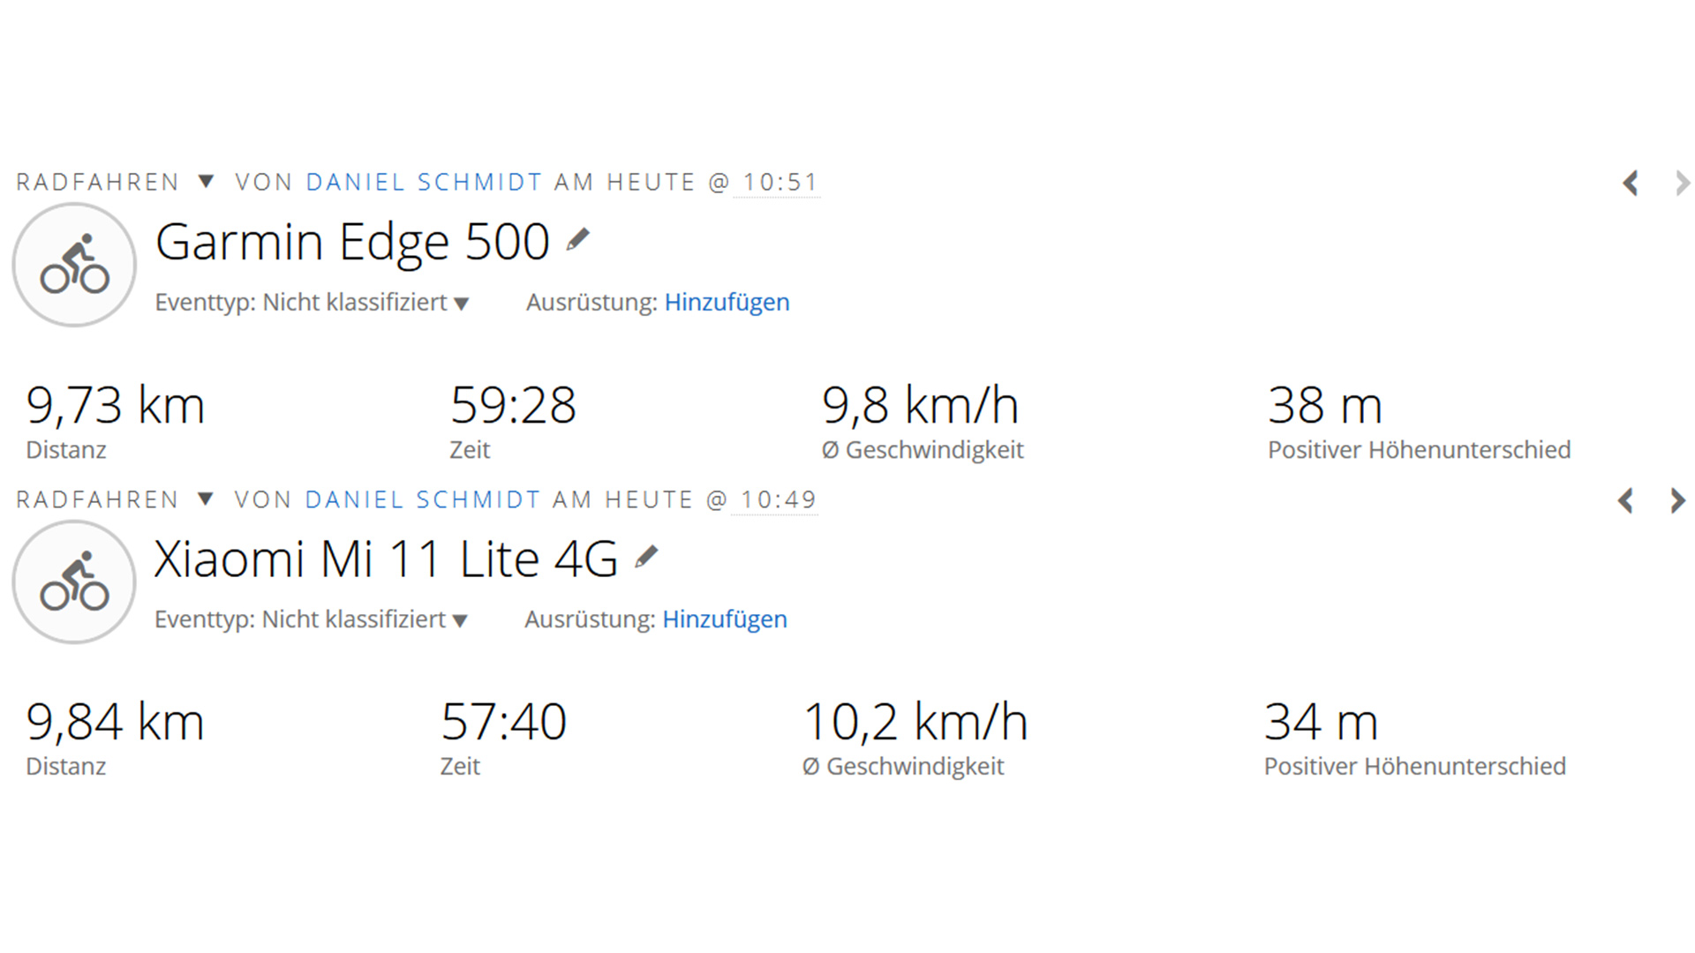Image resolution: width=1695 pixels, height=953 pixels.
Task: Click the Garmin Edge 500 activity title
Action: click(x=352, y=242)
